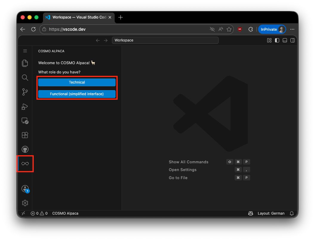Click the remote window indicator in status bar
315x240 pixels.
(23, 213)
